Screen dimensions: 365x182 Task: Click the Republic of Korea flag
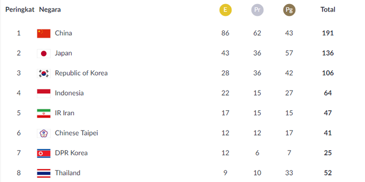(44, 73)
